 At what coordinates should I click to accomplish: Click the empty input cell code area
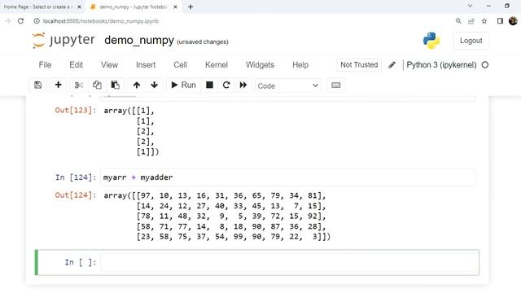pos(287,262)
